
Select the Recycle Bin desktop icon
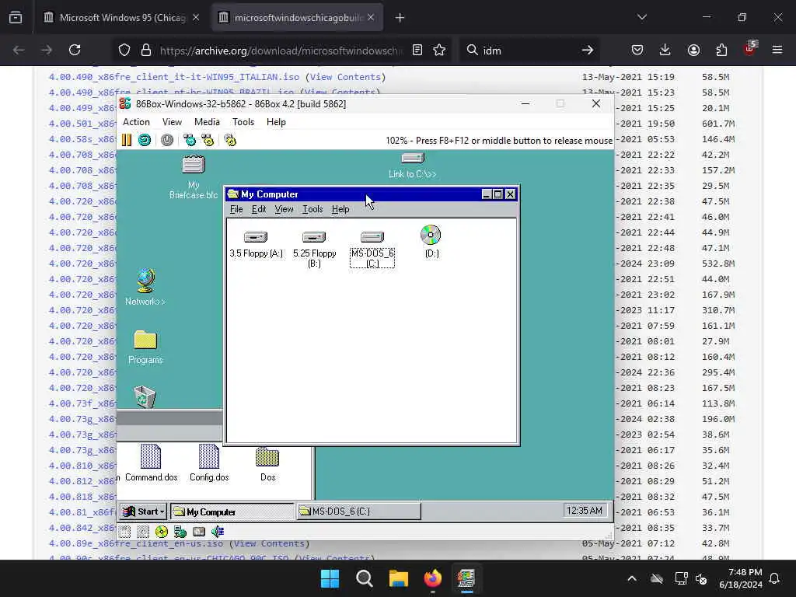pyautogui.click(x=145, y=396)
